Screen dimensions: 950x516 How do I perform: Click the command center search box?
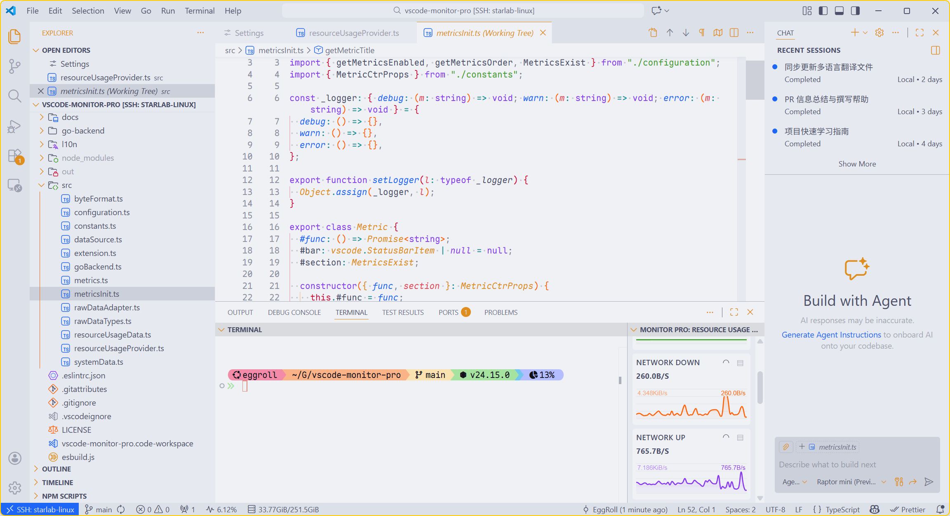(463, 11)
